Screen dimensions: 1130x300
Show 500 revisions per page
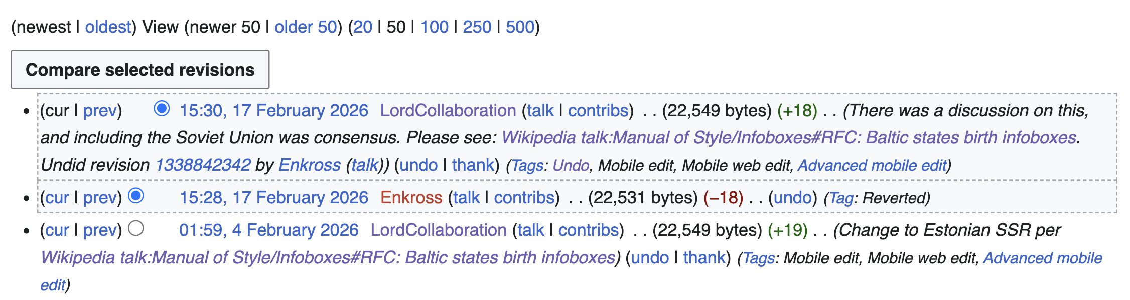pos(520,27)
